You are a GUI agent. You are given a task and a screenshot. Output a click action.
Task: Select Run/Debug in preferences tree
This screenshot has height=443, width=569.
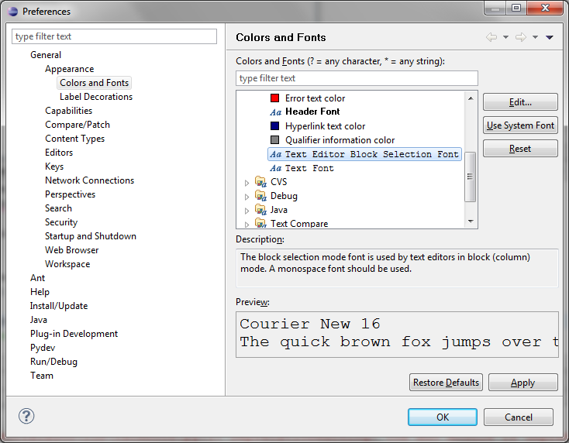tap(53, 362)
